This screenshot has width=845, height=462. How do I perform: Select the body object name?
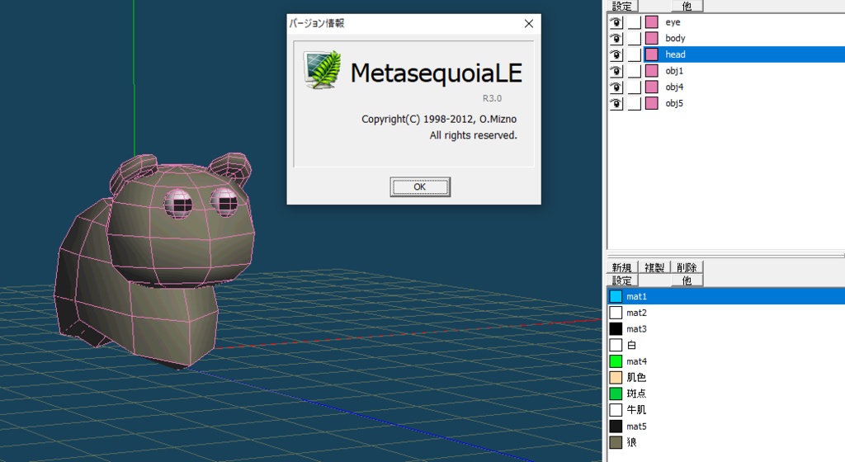coord(675,38)
